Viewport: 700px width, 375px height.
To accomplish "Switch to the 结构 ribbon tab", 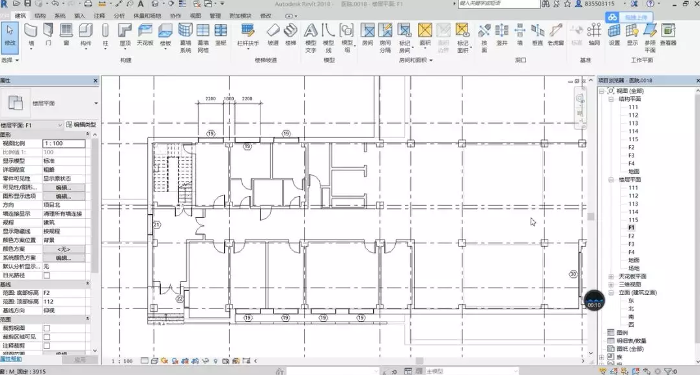I will point(40,16).
